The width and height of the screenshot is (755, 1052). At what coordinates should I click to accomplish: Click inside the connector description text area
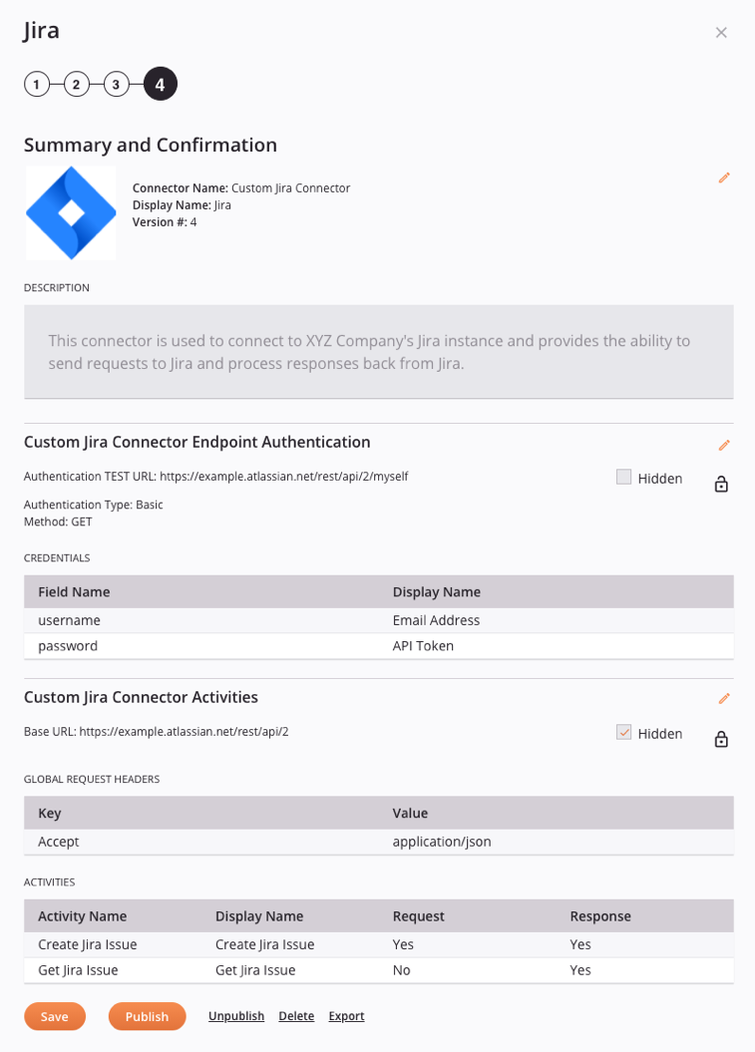pos(378,351)
